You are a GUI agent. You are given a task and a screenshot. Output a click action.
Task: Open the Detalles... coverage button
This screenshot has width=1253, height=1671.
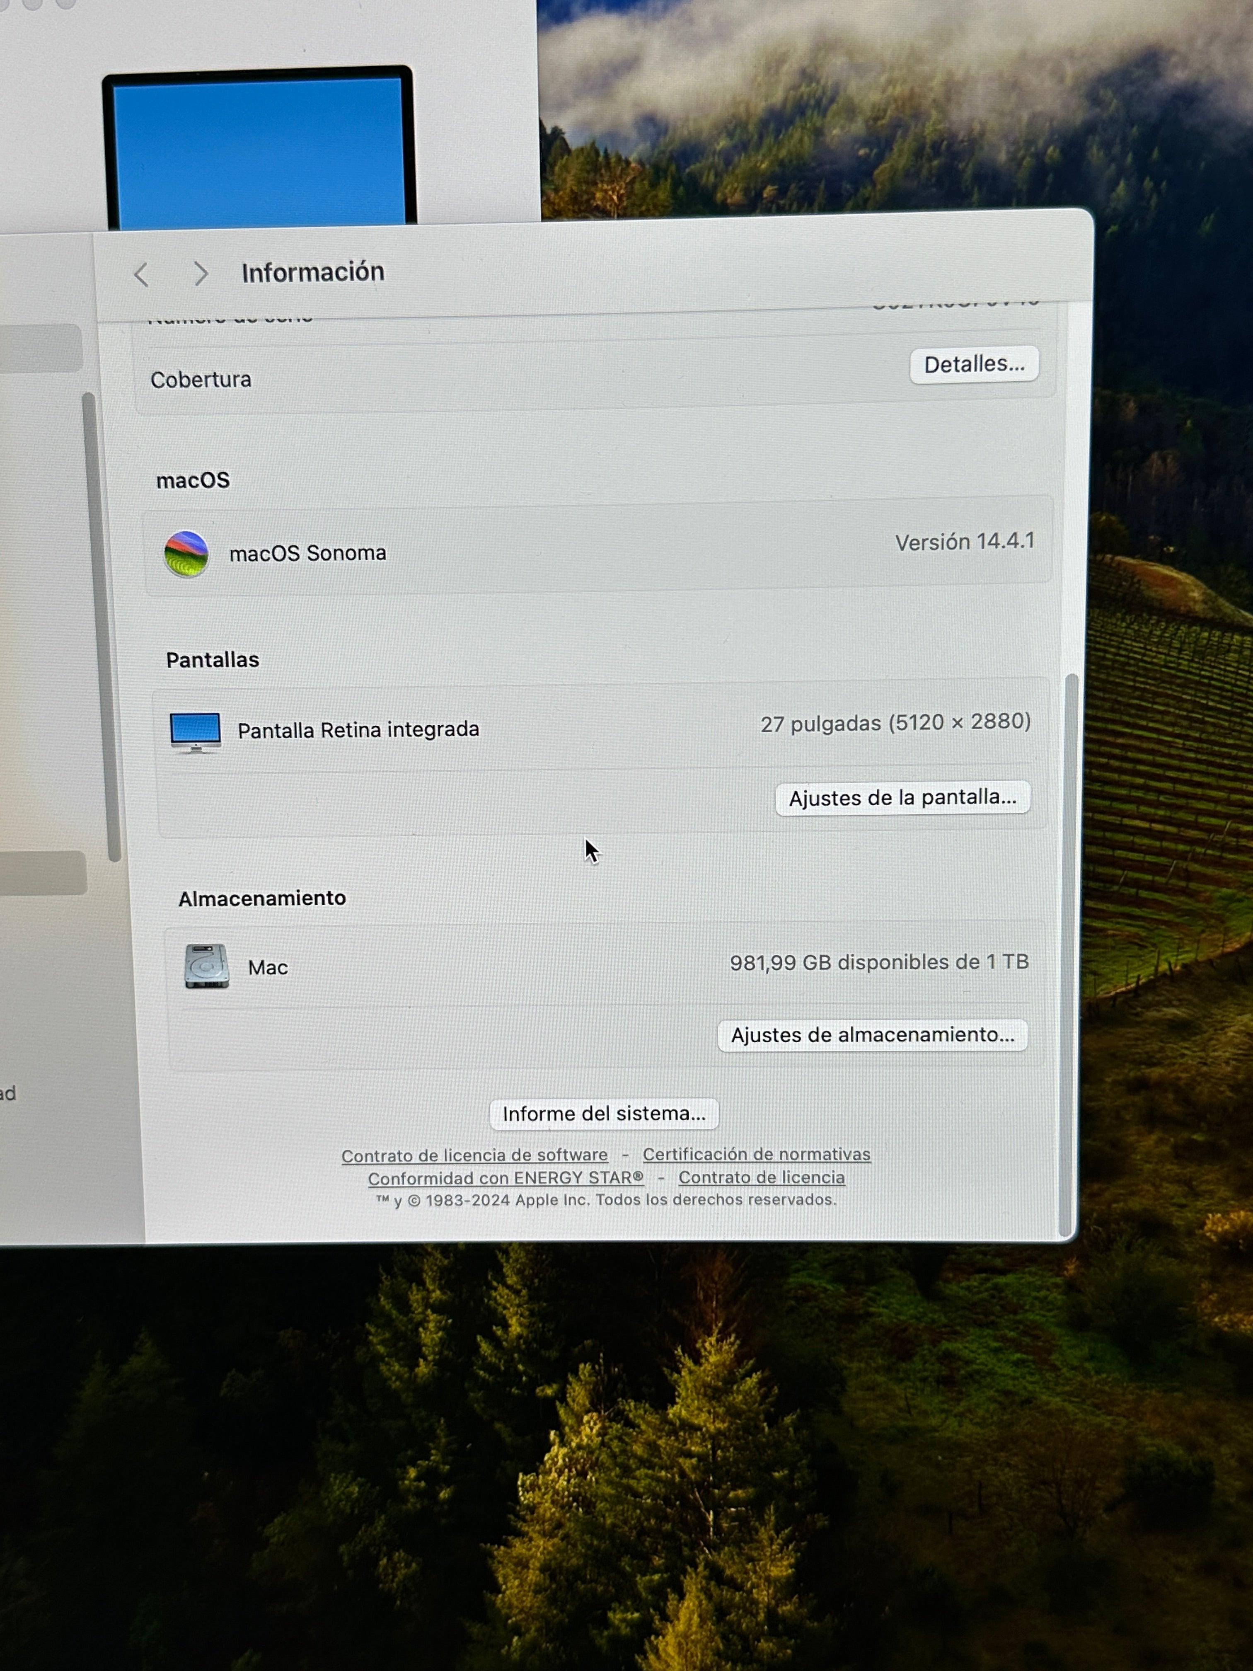[x=974, y=365]
